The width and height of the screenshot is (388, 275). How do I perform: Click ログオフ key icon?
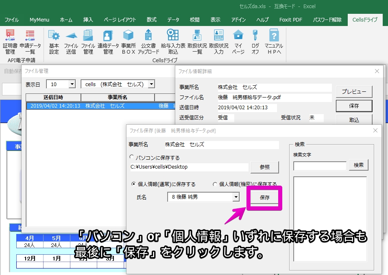(x=255, y=41)
